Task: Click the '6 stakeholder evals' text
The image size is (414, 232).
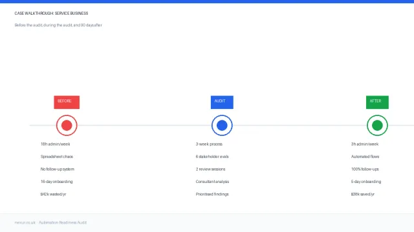Action: pyautogui.click(x=212, y=157)
